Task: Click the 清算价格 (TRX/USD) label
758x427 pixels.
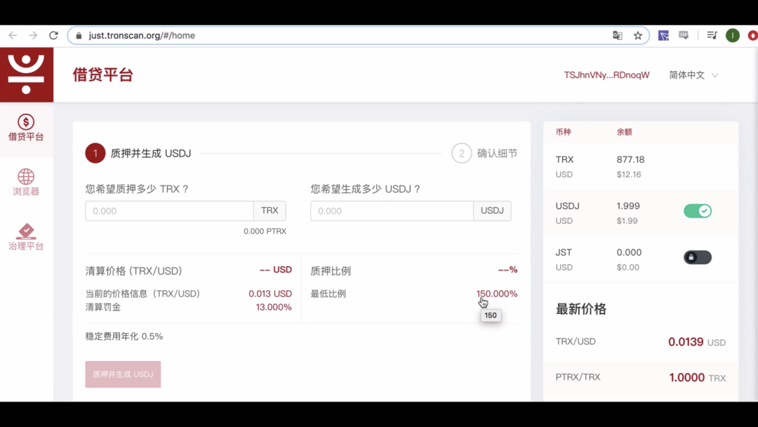Action: 134,271
